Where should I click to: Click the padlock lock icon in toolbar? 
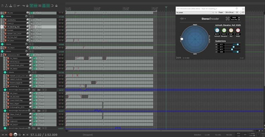57,6
